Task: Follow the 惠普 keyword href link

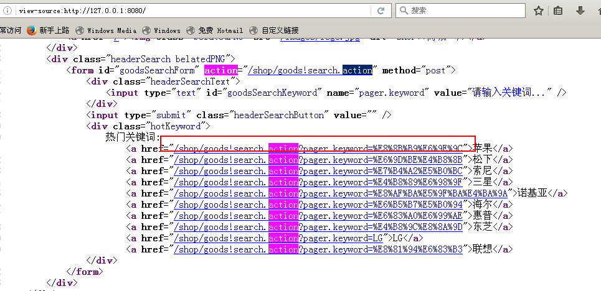Action: click(x=318, y=216)
